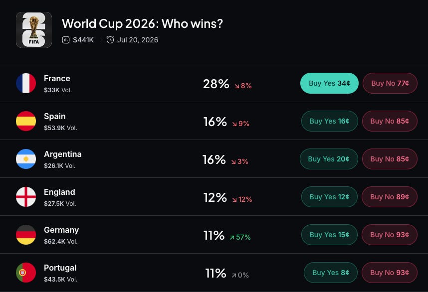Click the England flag icon

click(26, 197)
